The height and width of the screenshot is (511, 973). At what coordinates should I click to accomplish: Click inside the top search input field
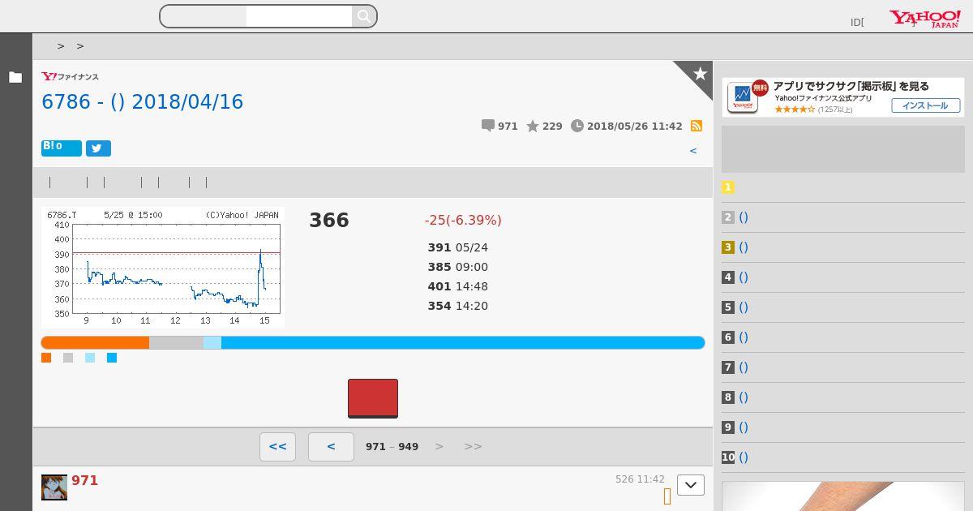(298, 16)
